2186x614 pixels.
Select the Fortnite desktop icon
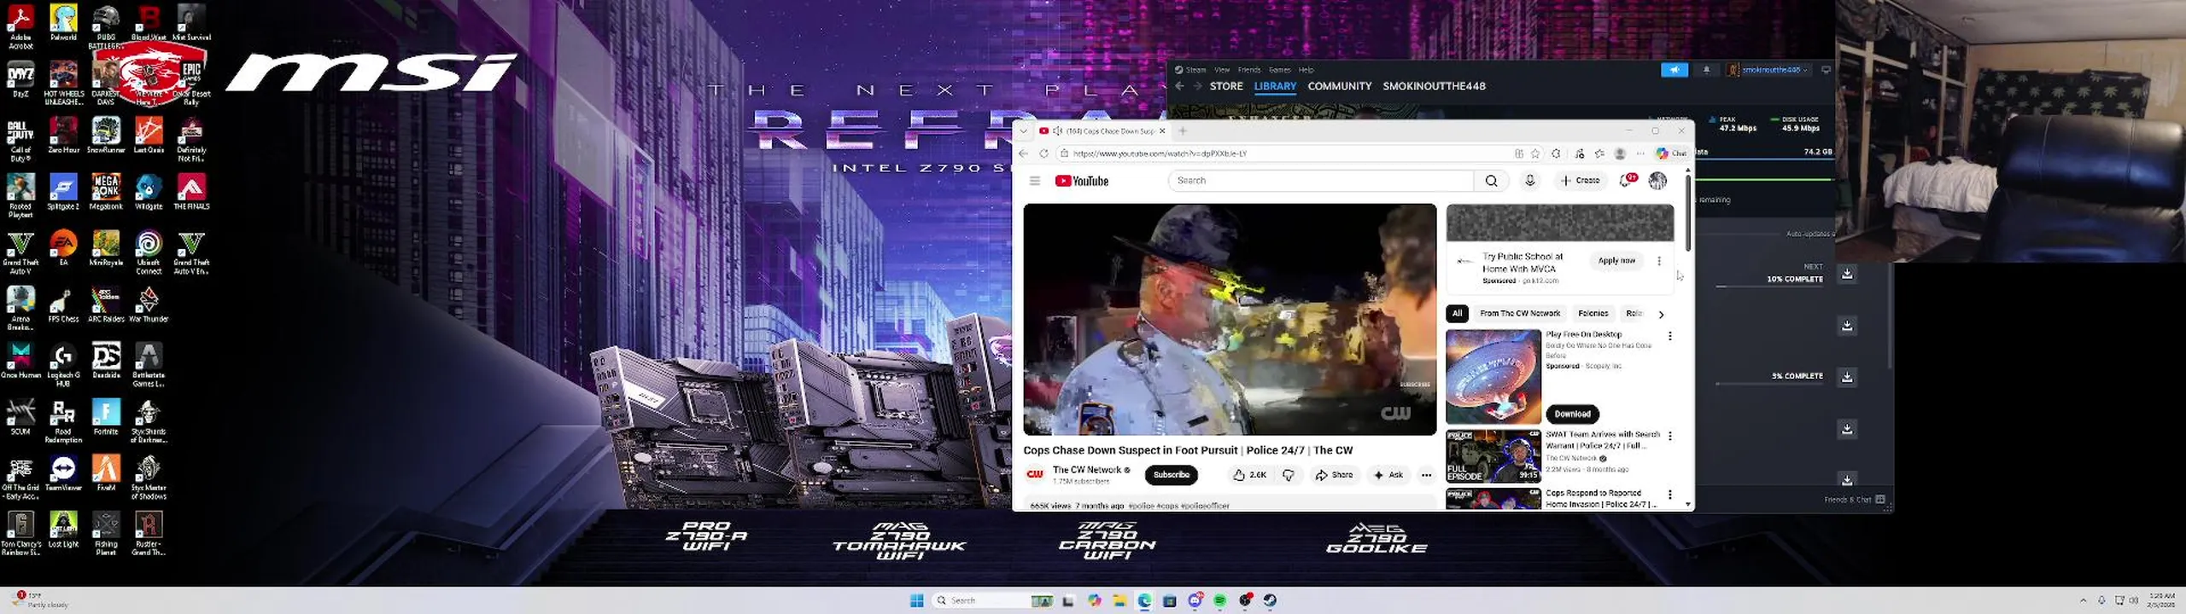pyautogui.click(x=106, y=416)
